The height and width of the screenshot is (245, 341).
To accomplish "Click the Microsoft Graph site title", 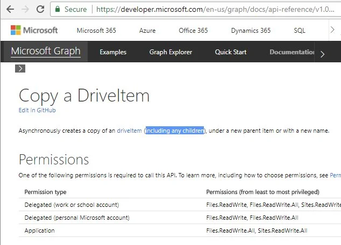I will click(x=46, y=52).
